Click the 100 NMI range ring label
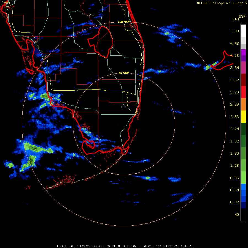The height and width of the screenshot is (248, 248). pyautogui.click(x=124, y=22)
